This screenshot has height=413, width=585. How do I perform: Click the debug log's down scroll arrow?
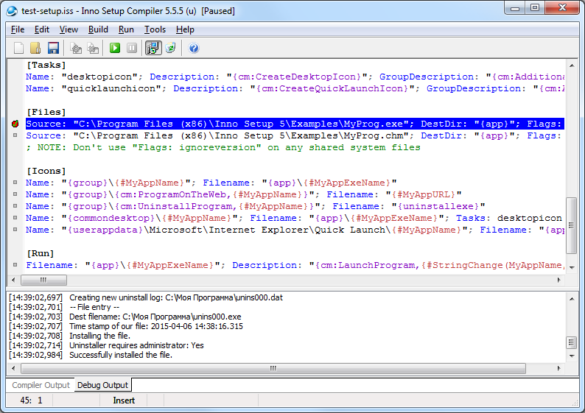[571, 357]
